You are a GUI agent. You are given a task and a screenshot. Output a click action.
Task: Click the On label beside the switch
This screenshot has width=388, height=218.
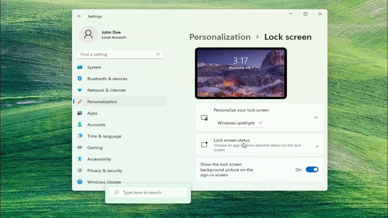[299, 170]
